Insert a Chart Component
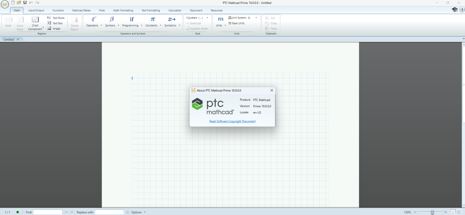The image size is (465, 215). [x=35, y=23]
